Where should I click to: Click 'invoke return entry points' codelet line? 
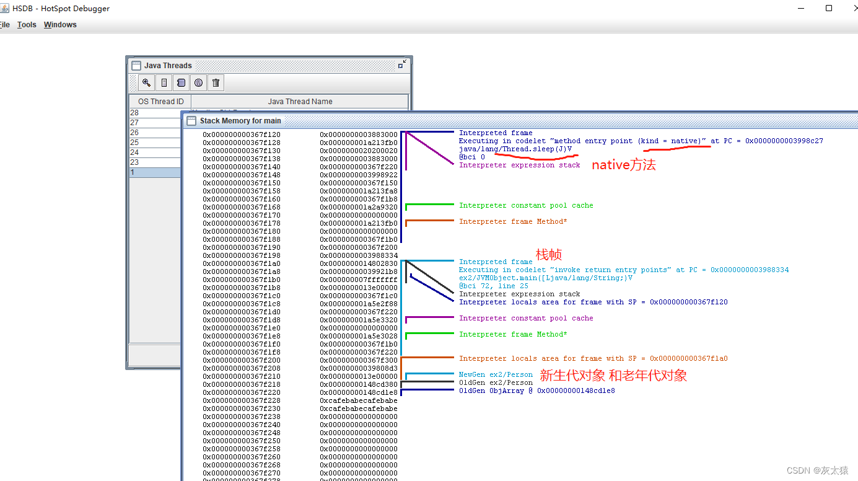pos(624,270)
